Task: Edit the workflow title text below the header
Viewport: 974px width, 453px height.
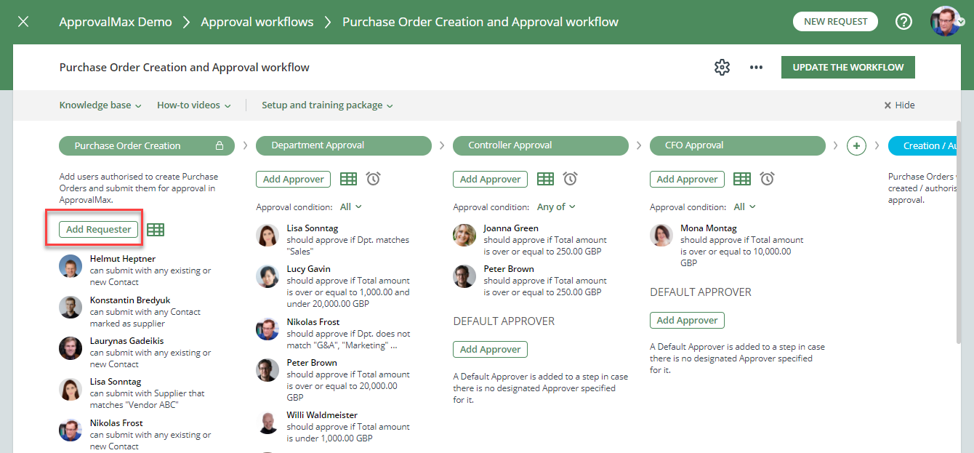Action: click(x=185, y=68)
